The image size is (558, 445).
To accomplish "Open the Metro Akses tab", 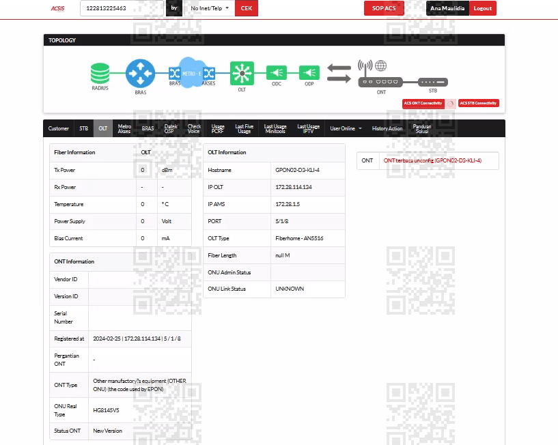I will point(124,128).
